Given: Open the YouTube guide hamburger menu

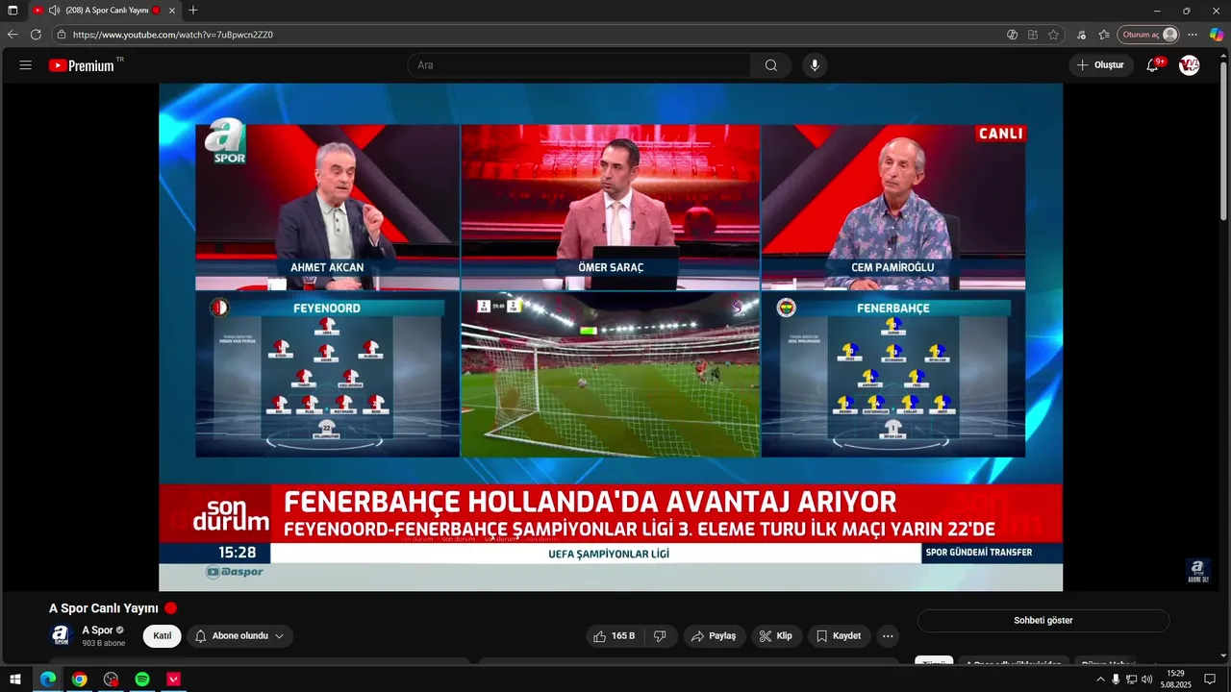Looking at the screenshot, I should [x=26, y=65].
